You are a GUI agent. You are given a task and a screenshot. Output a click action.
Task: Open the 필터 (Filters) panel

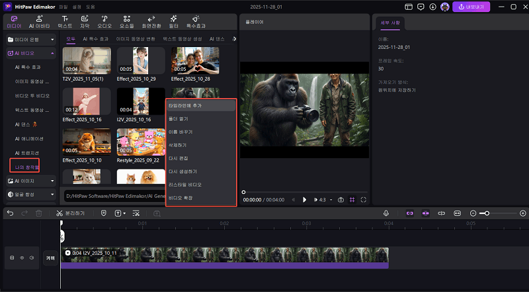coord(173,21)
